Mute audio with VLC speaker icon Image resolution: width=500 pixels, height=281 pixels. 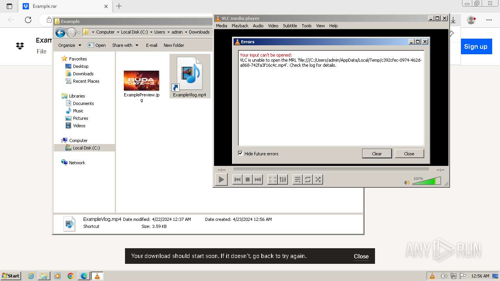pyautogui.click(x=407, y=182)
